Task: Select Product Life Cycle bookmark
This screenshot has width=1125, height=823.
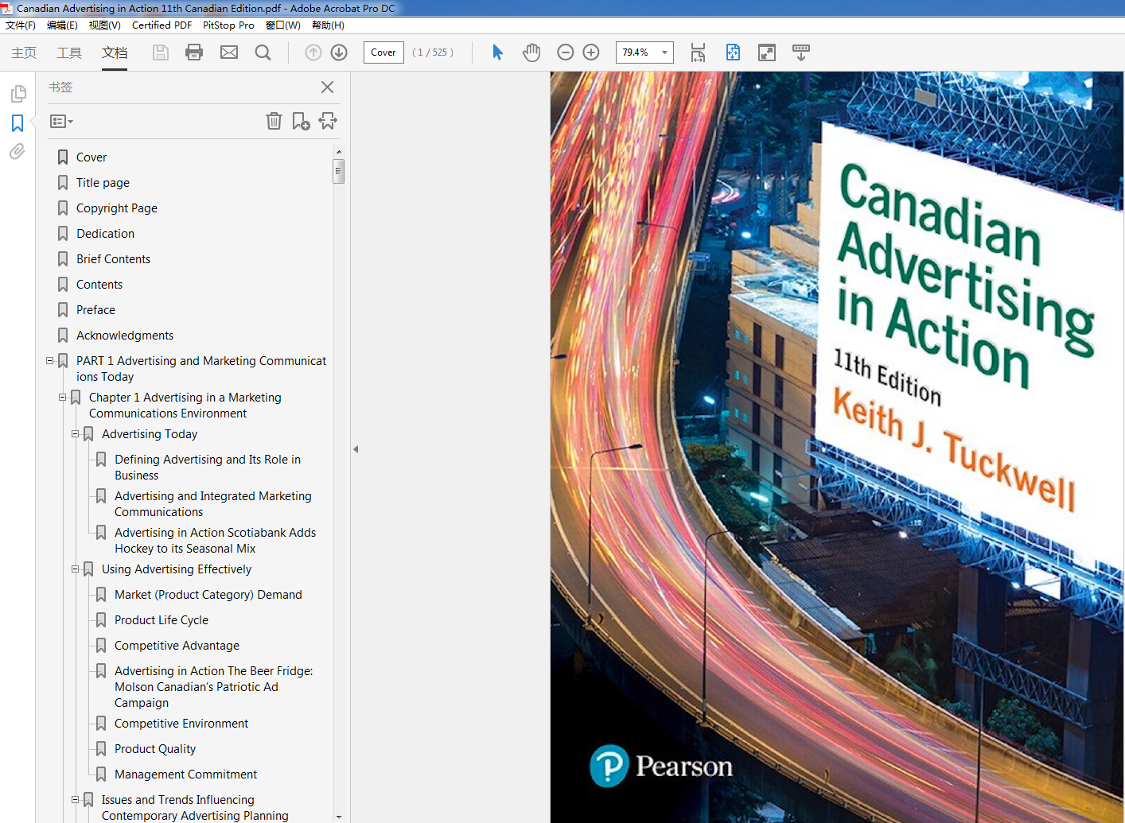Action: coord(162,620)
